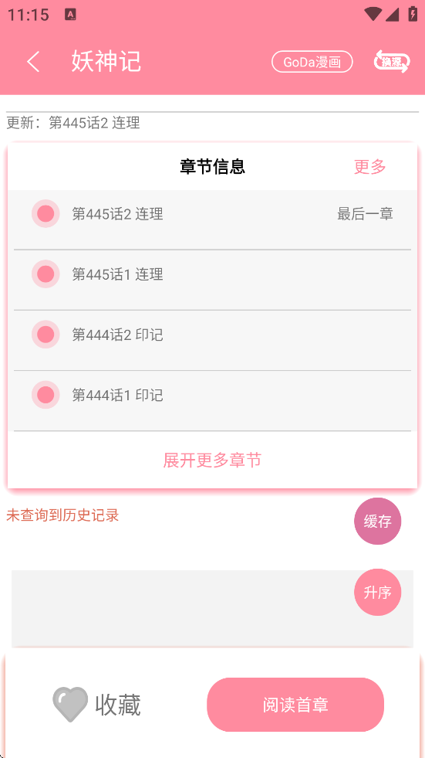Tap the 收藏 favorite label

click(118, 705)
